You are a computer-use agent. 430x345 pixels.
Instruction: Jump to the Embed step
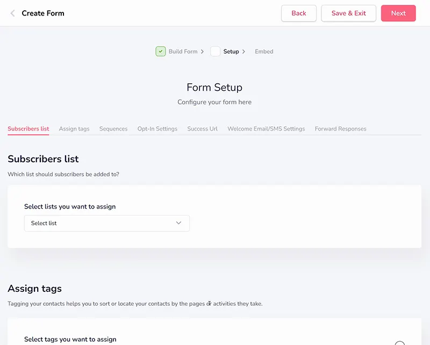coord(264,52)
